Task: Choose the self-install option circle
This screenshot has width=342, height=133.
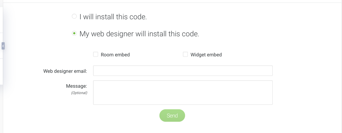Action: point(74,16)
